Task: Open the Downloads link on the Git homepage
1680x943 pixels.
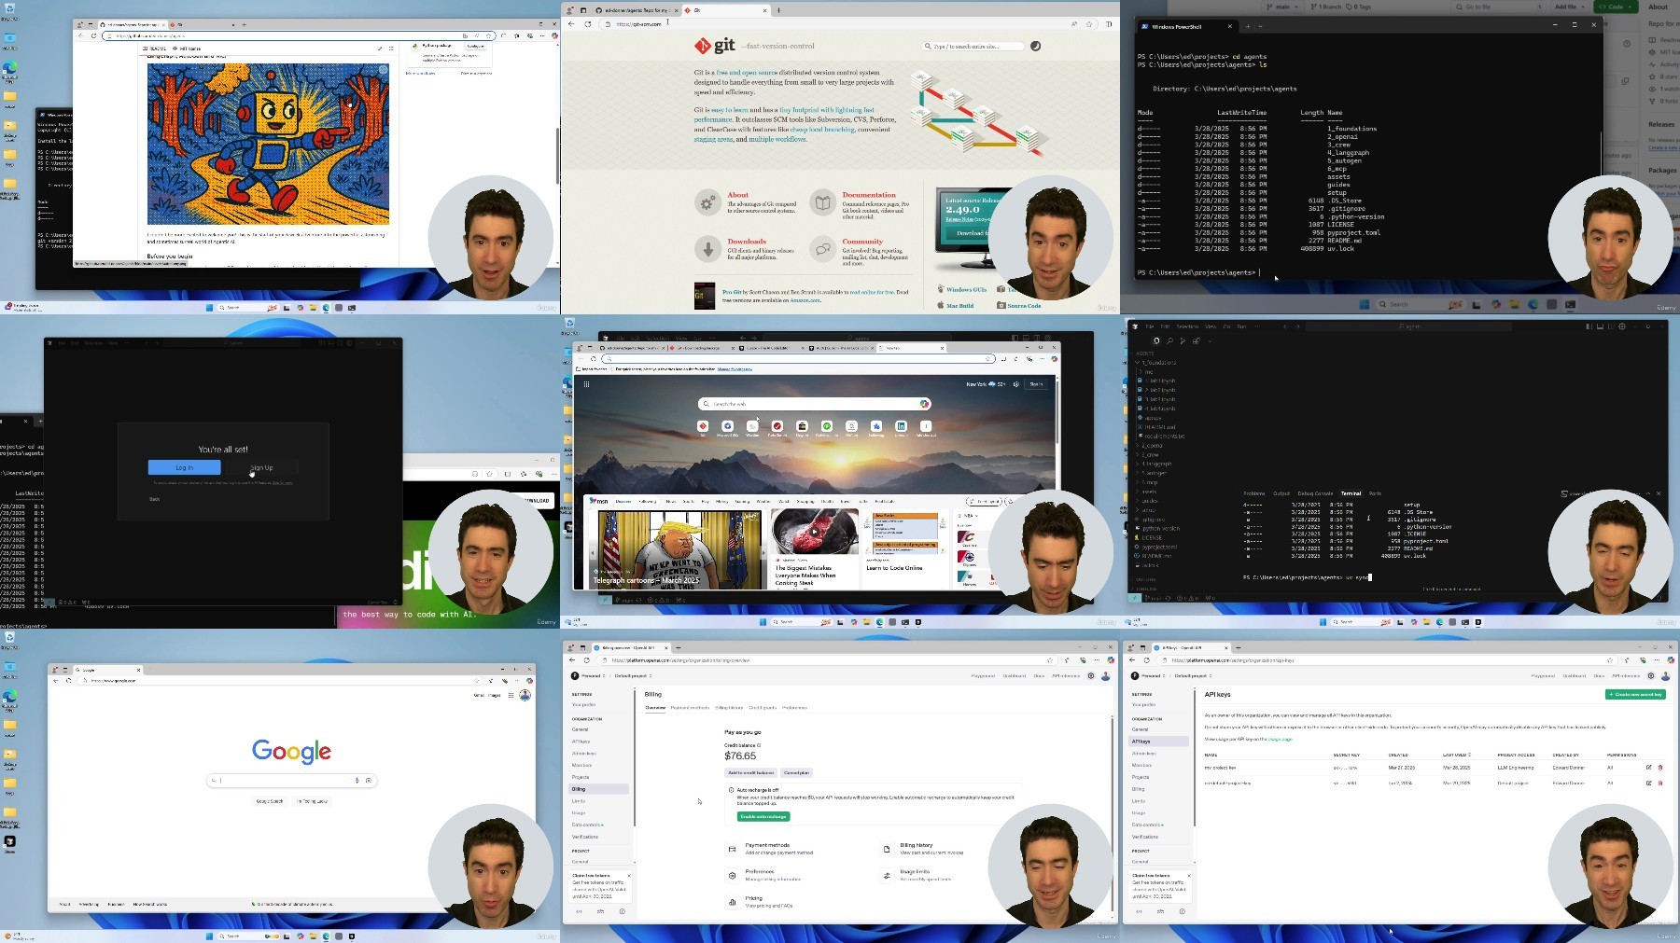Action: click(747, 241)
